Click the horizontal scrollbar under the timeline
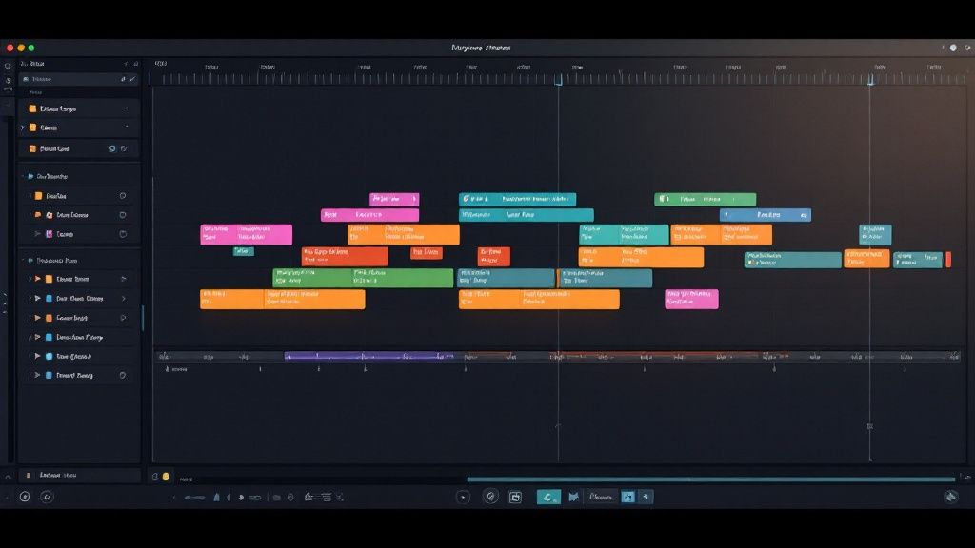Screen dimensions: 975x548 click(710, 479)
